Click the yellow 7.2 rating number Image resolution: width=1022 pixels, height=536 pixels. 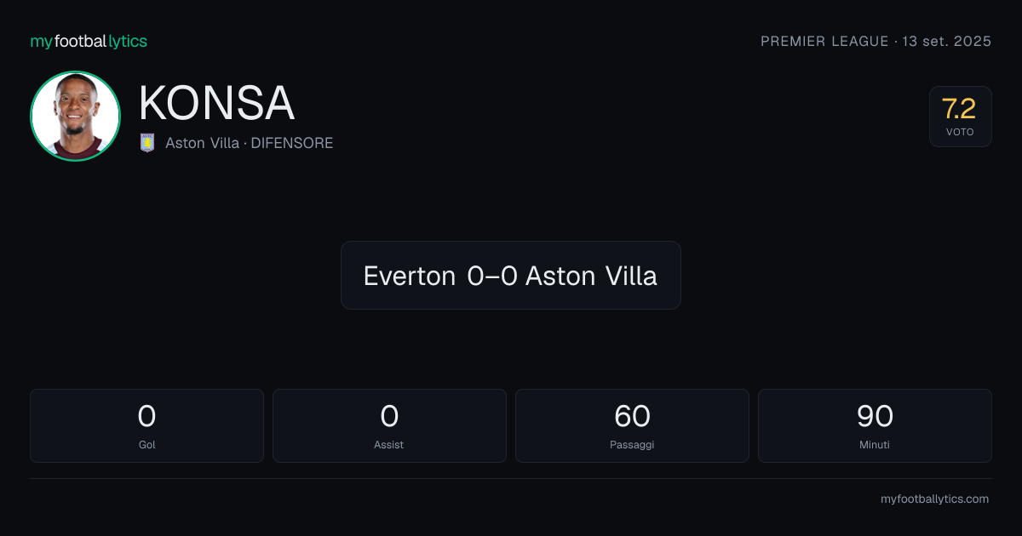(959, 109)
